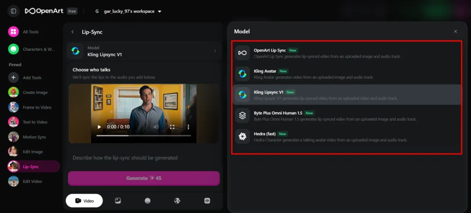
Task: Mute the video using the speaker icon
Action: pyautogui.click(x=156, y=127)
